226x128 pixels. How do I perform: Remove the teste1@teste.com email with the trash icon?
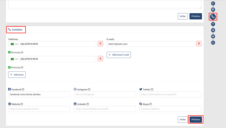[x=199, y=44]
